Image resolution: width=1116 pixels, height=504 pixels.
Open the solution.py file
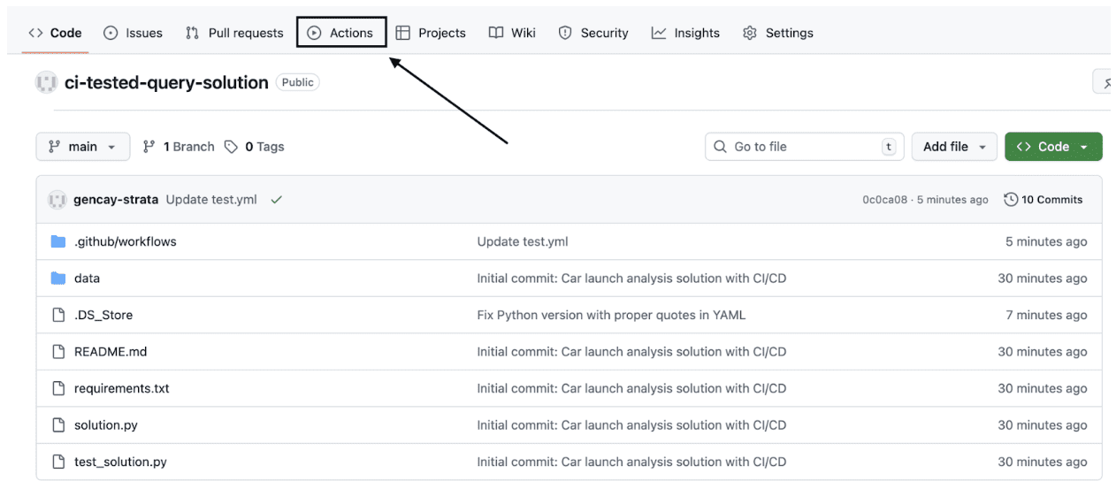[106, 425]
